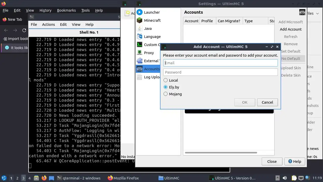This screenshot has height=182, width=323.
Task: Launch the file manager from the taskbar
Action: pos(36,178)
